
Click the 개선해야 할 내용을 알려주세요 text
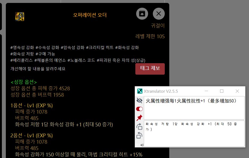click(x=38, y=69)
